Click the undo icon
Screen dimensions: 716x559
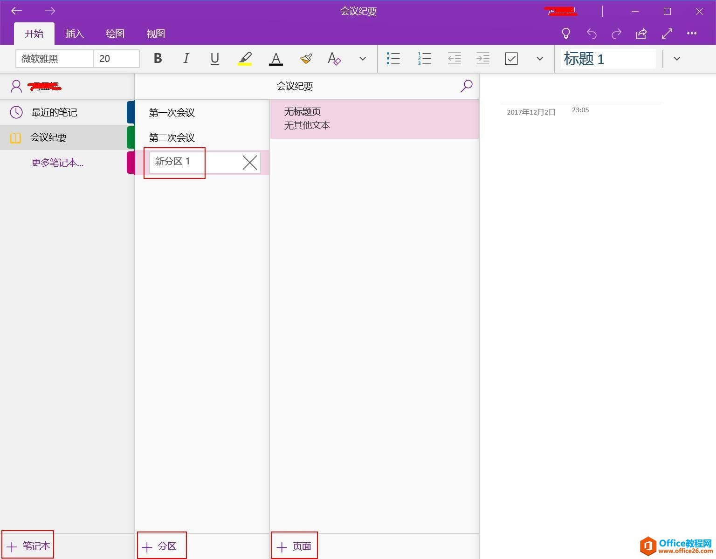(591, 34)
